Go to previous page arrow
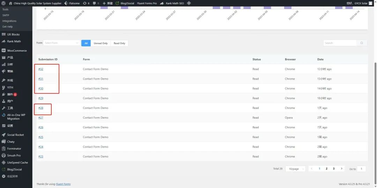 312,168
